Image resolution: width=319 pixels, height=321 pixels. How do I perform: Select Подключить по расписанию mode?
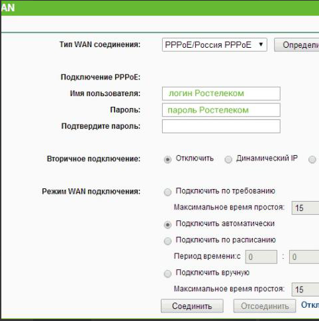coord(167,241)
